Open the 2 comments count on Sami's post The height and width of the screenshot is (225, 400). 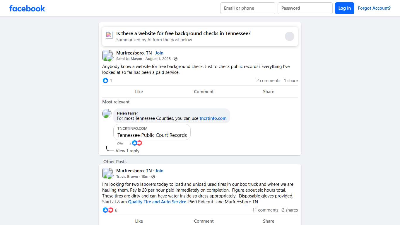tap(268, 81)
